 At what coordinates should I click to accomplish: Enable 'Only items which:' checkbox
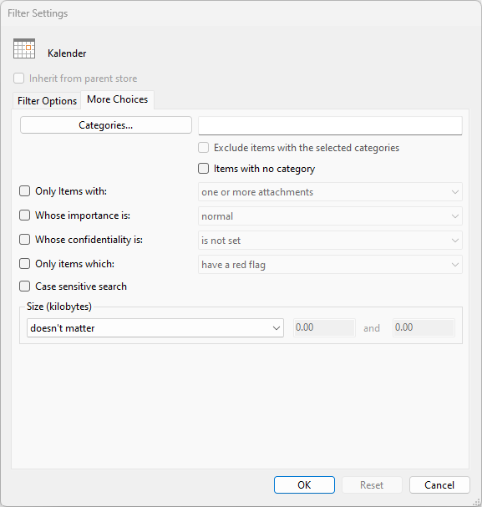(24, 264)
